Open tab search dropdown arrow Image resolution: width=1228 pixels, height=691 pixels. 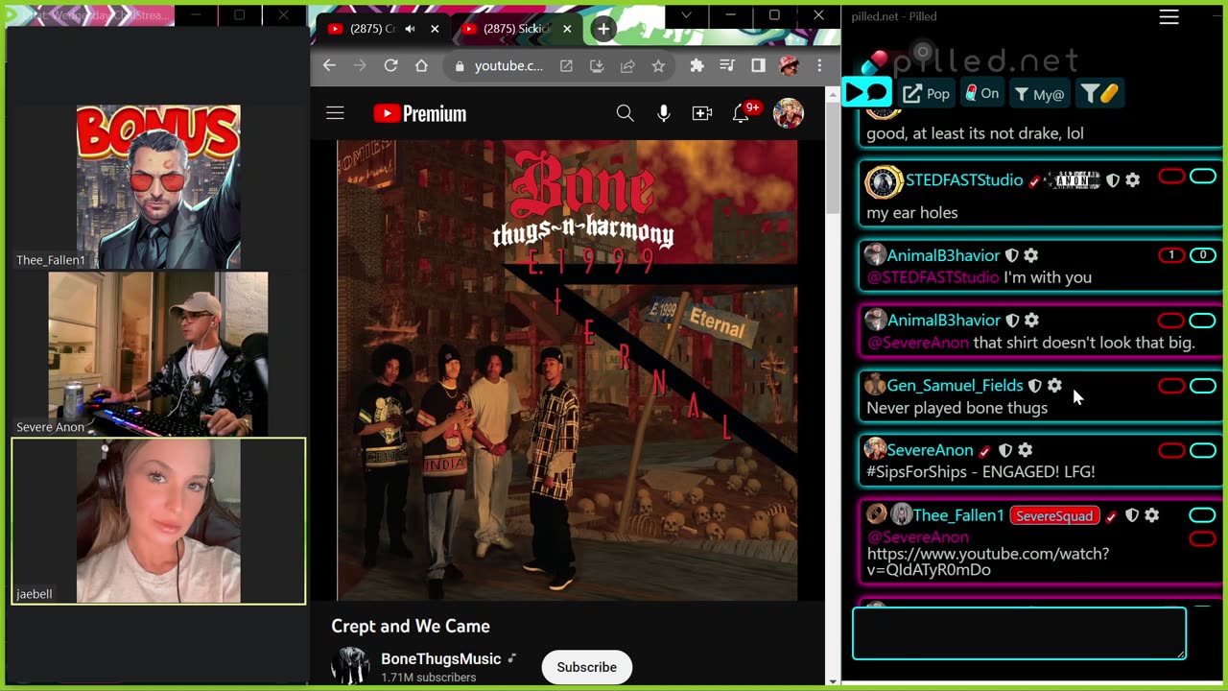coord(686,15)
